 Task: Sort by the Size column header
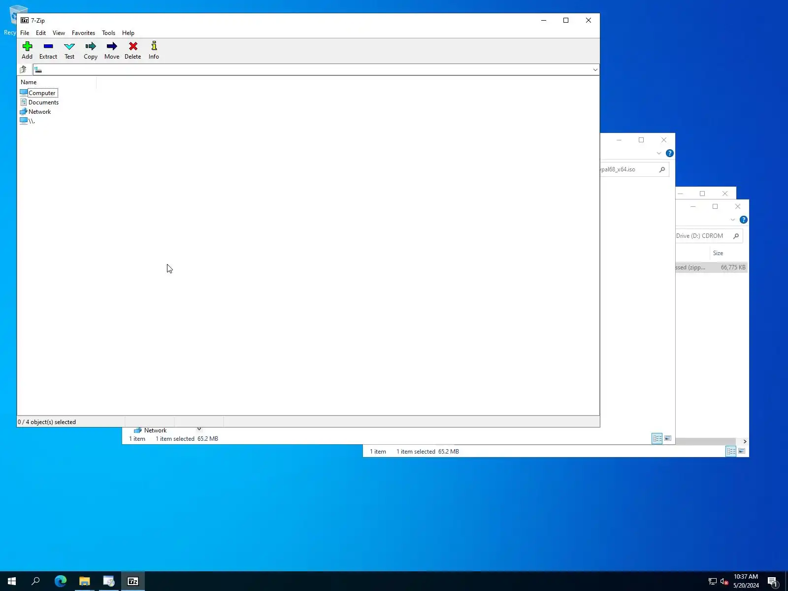tap(718, 253)
